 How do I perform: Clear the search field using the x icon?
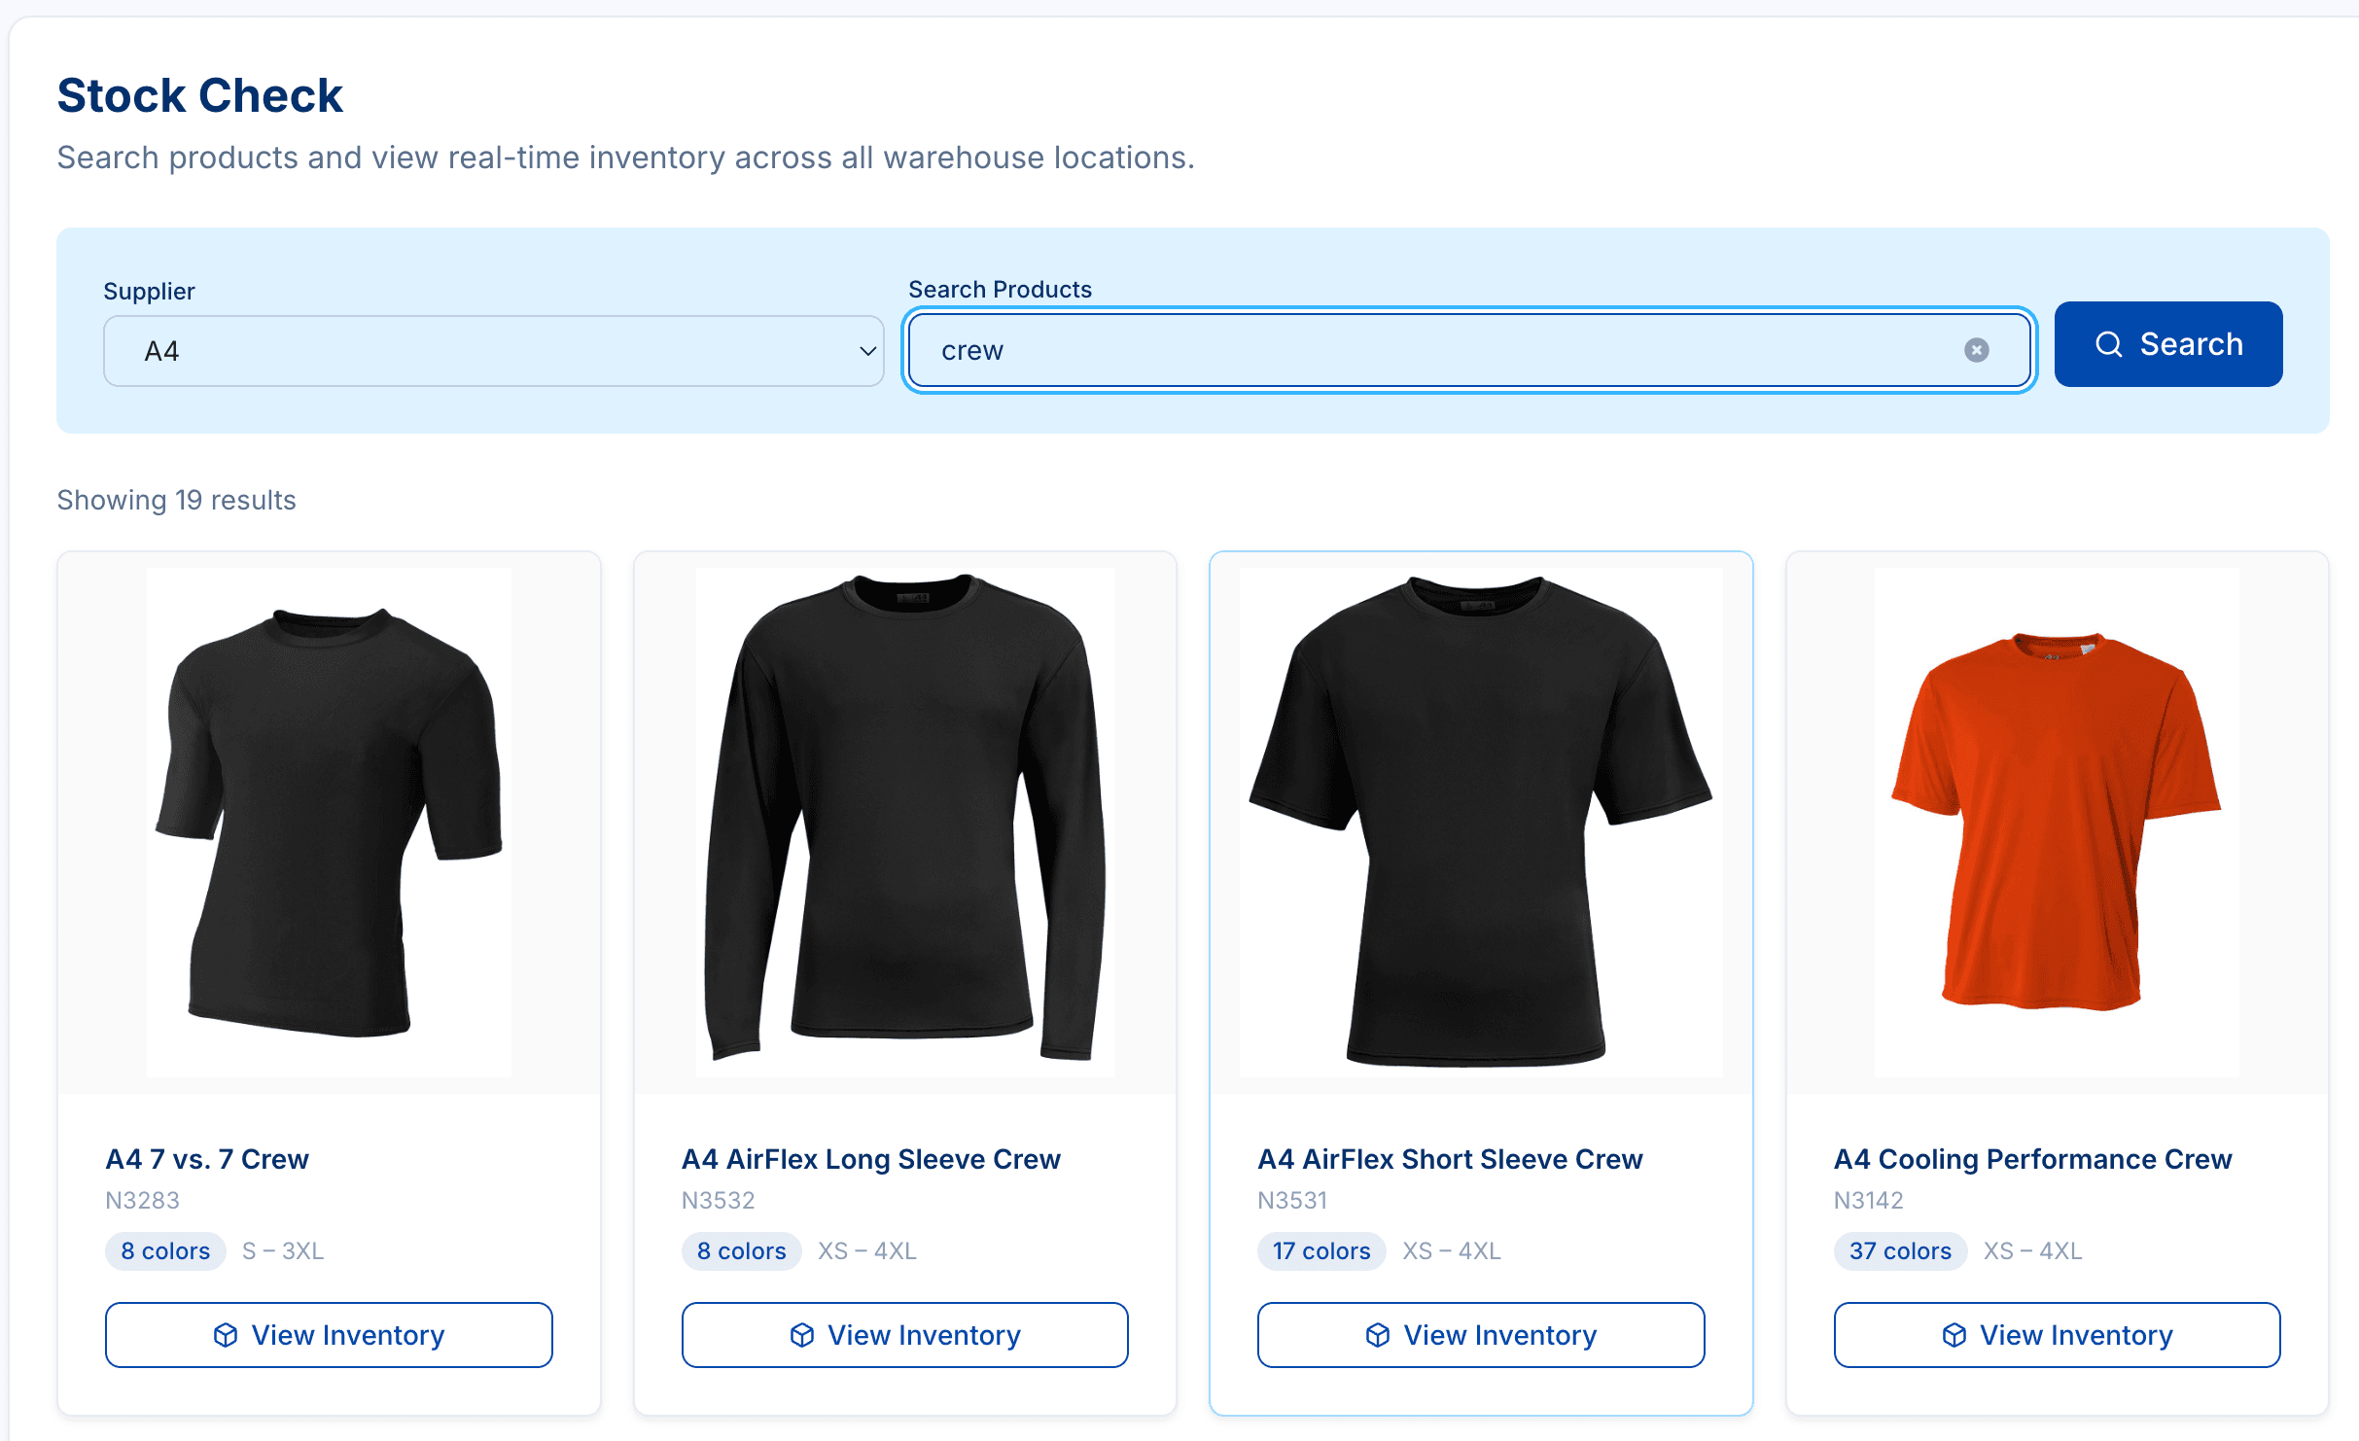click(x=1978, y=350)
